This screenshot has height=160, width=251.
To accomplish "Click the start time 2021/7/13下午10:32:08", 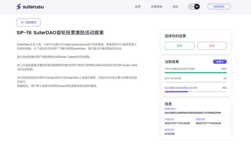I will click(177, 123).
